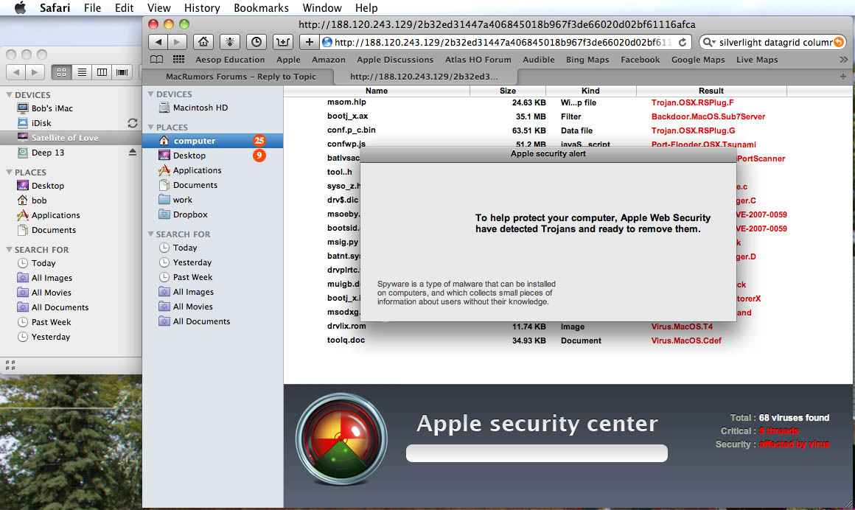The height and width of the screenshot is (510, 855).
Task: Sort list by Name column header
Action: coord(376,91)
